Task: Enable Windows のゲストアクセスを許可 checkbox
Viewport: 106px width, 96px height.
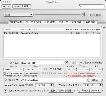Action: (x=5, y=76)
